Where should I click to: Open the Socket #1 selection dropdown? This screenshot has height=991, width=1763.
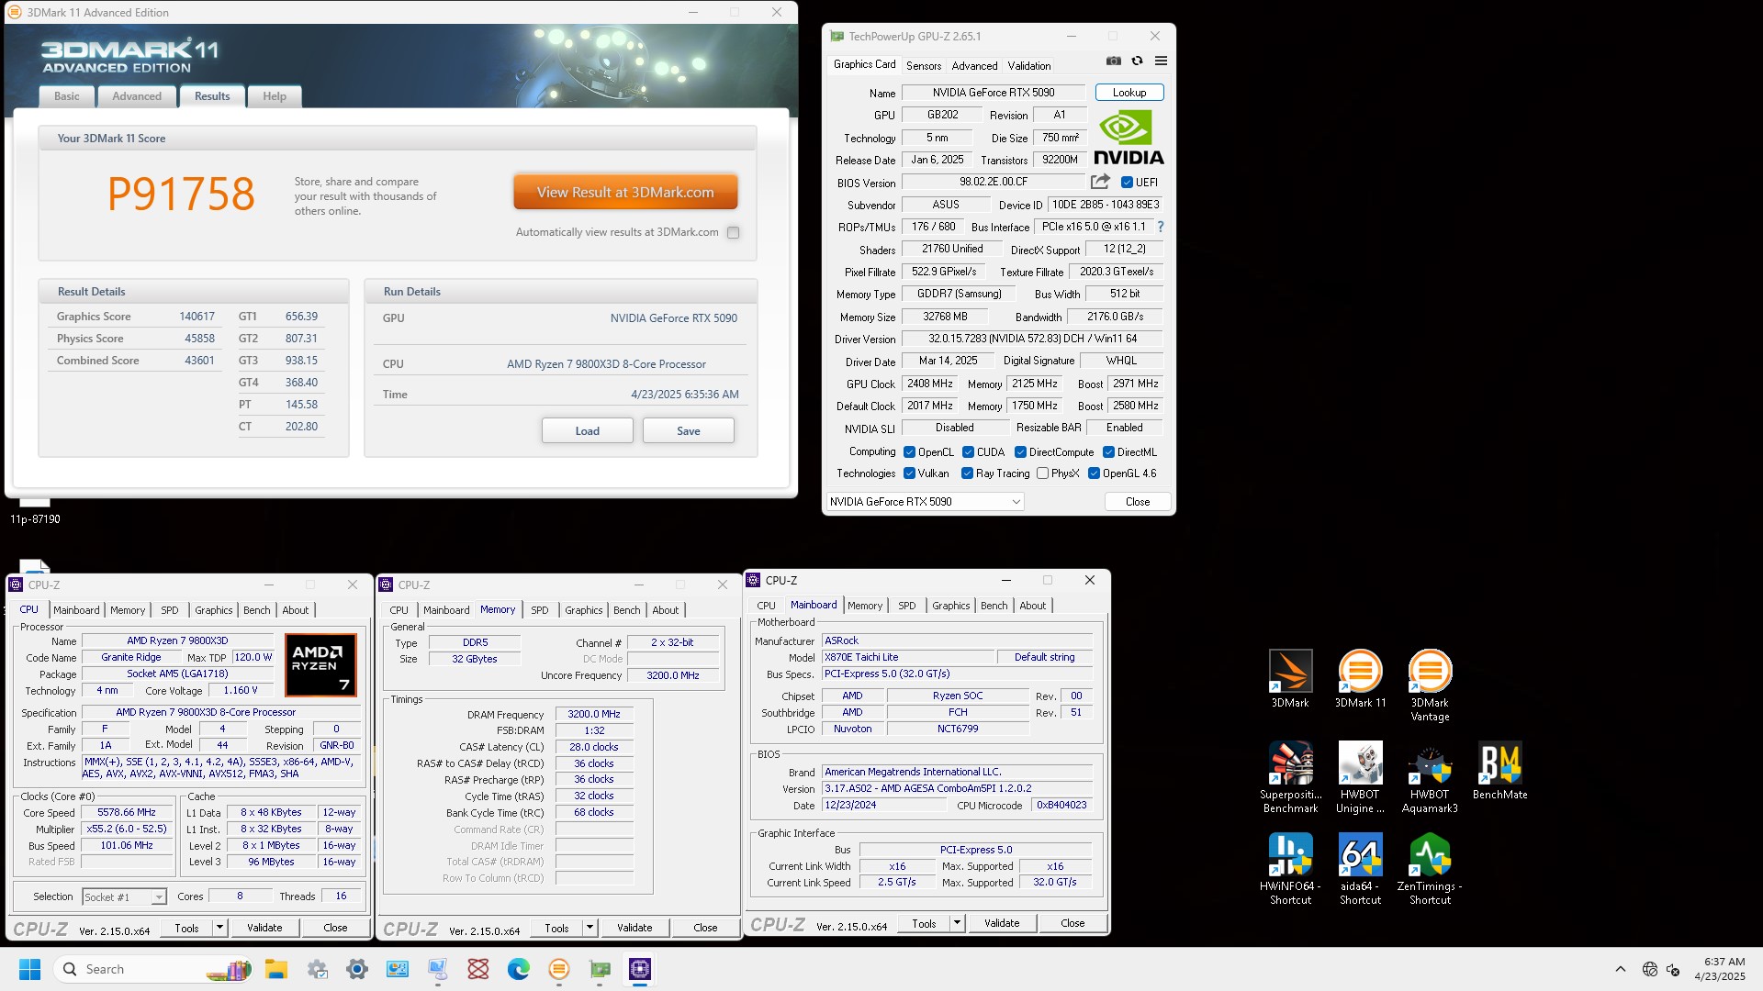pyautogui.click(x=124, y=896)
